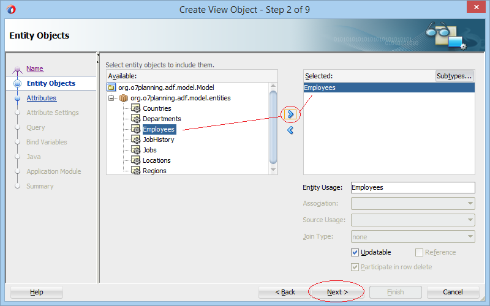
Task: Select the Bind Variables step
Action: point(47,142)
